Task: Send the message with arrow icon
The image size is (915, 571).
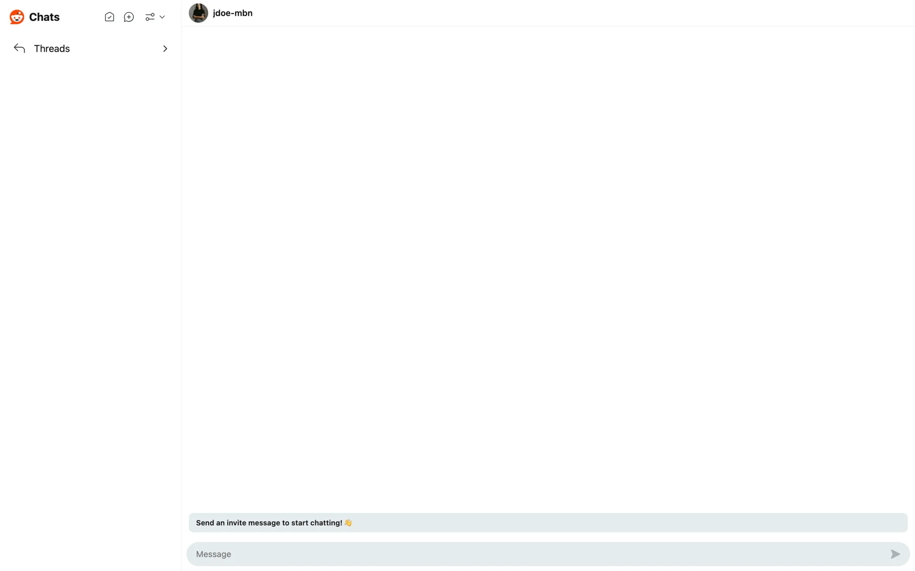Action: (895, 554)
